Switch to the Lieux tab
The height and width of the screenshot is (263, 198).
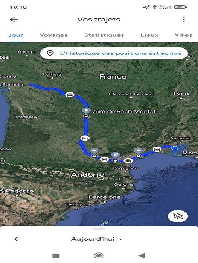(149, 35)
